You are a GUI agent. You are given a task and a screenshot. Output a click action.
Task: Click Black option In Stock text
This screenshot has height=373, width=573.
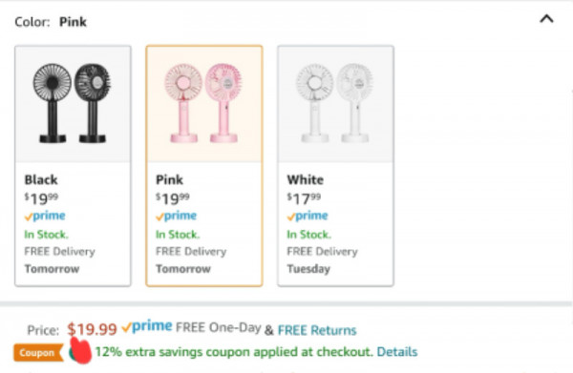(x=47, y=235)
